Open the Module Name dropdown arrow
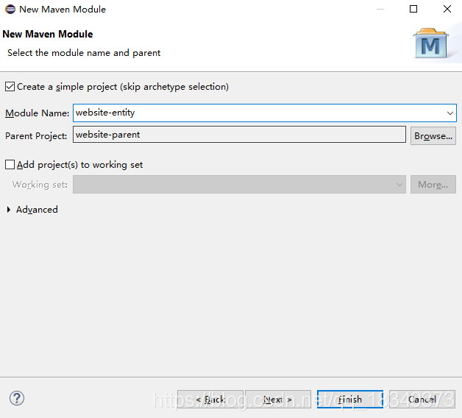Viewport: 462px width, 418px height. coord(450,113)
